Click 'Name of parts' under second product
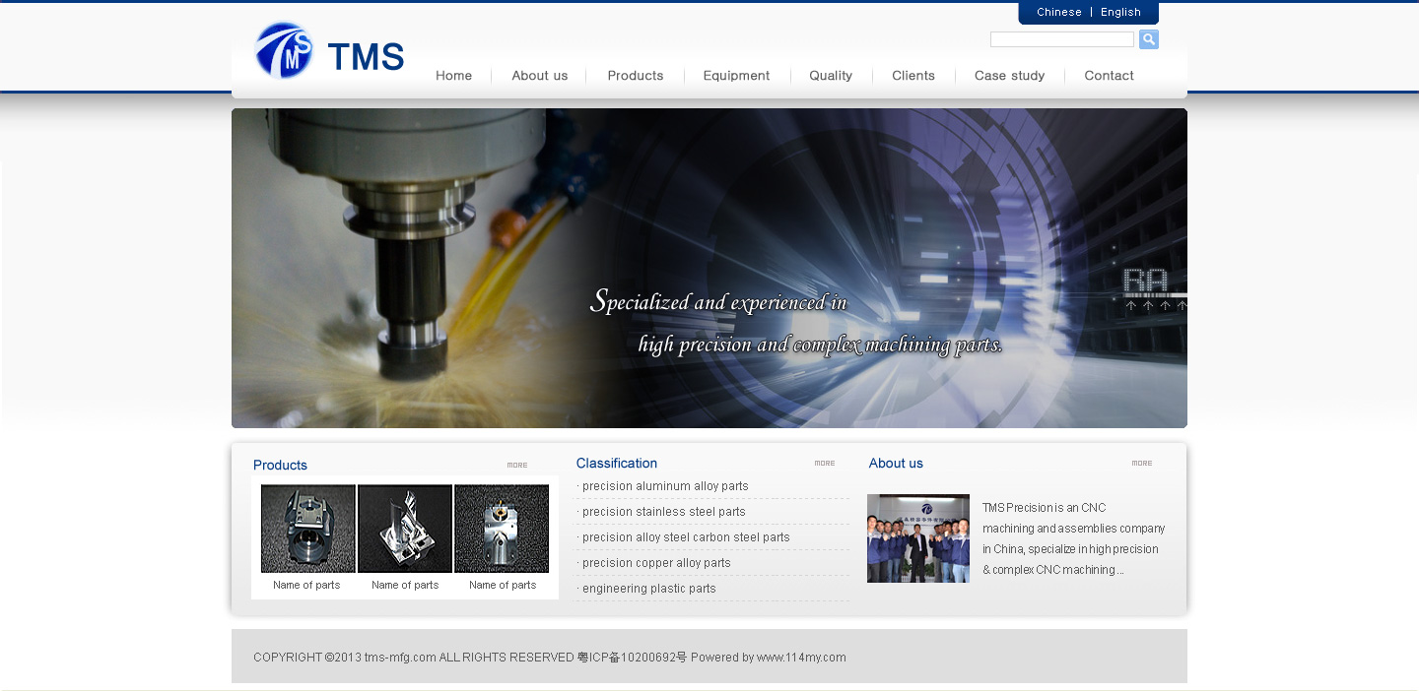The width and height of the screenshot is (1419, 691). 405,585
